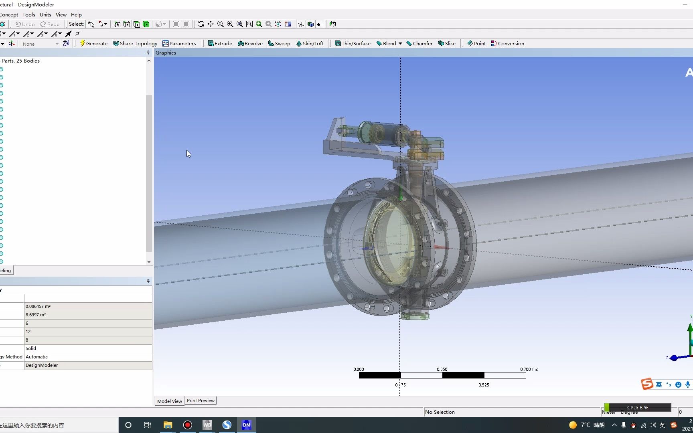Select the Extrude tool
The image size is (693, 433).
coord(220,43)
